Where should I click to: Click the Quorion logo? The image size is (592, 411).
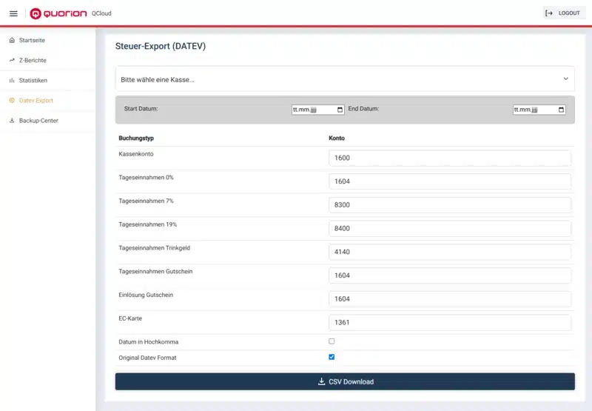[x=58, y=13]
